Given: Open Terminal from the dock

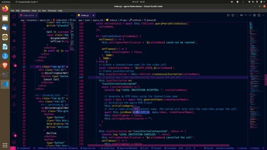Looking at the screenshot, I should pyautogui.click(x=5, y=75).
